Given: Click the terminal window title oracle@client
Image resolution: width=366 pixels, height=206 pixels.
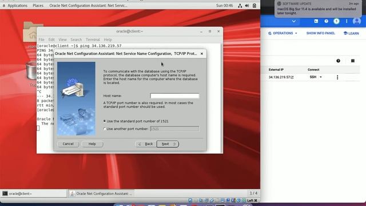Looking at the screenshot, I should coord(130,31).
